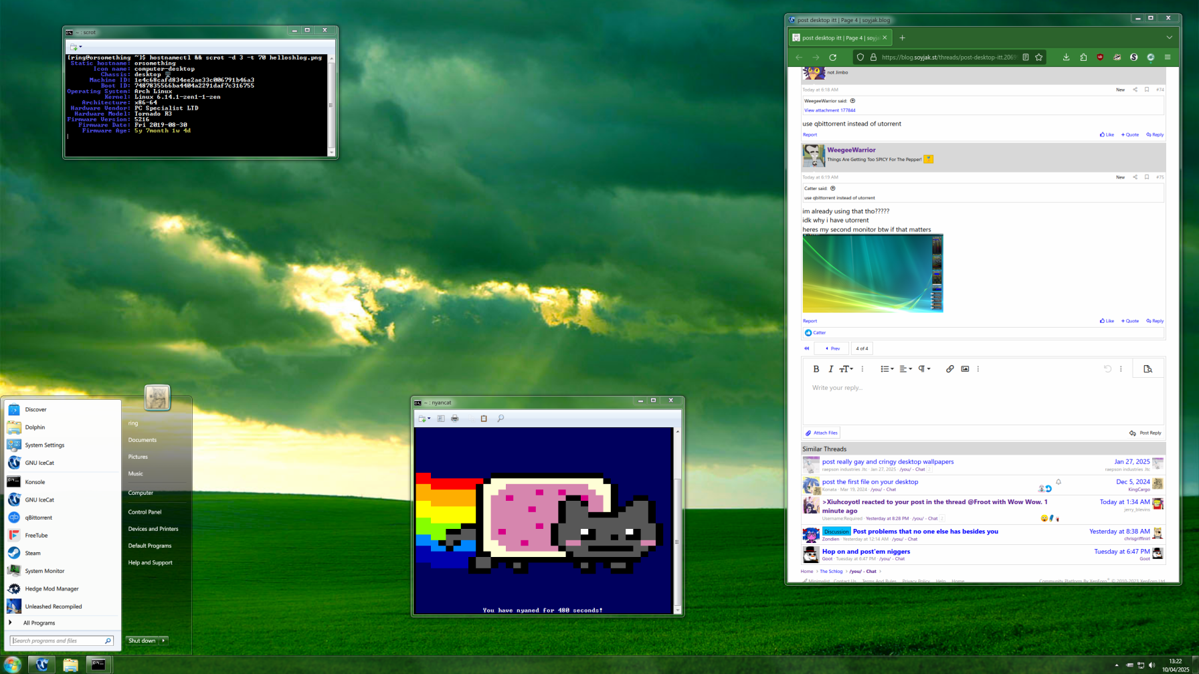Open Control Panel from the start menu
This screenshot has height=674, width=1199.
145,512
